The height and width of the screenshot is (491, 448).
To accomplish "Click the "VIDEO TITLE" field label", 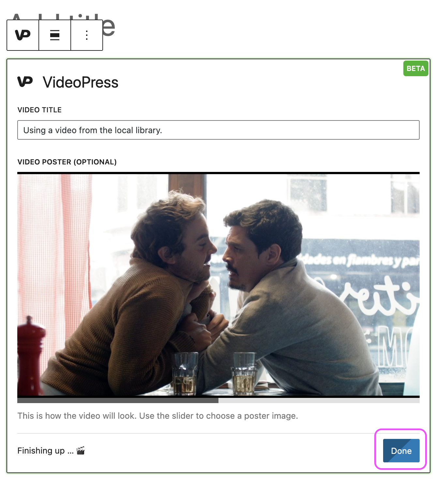I will (x=39, y=110).
